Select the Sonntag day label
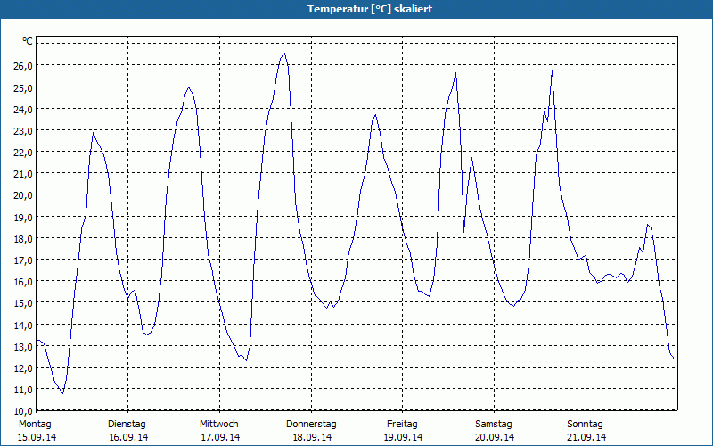This screenshot has width=713, height=446. pos(586,424)
